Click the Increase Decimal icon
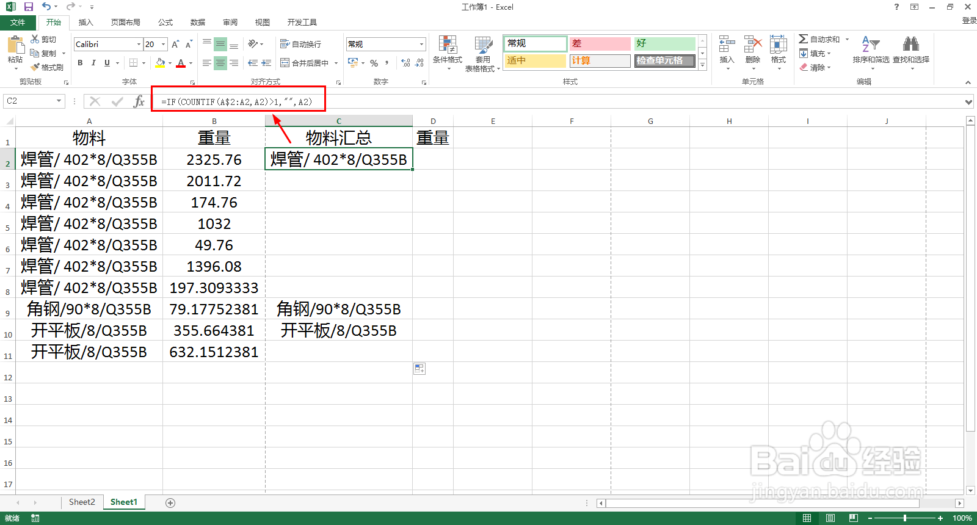This screenshot has width=977, height=525. pyautogui.click(x=406, y=63)
